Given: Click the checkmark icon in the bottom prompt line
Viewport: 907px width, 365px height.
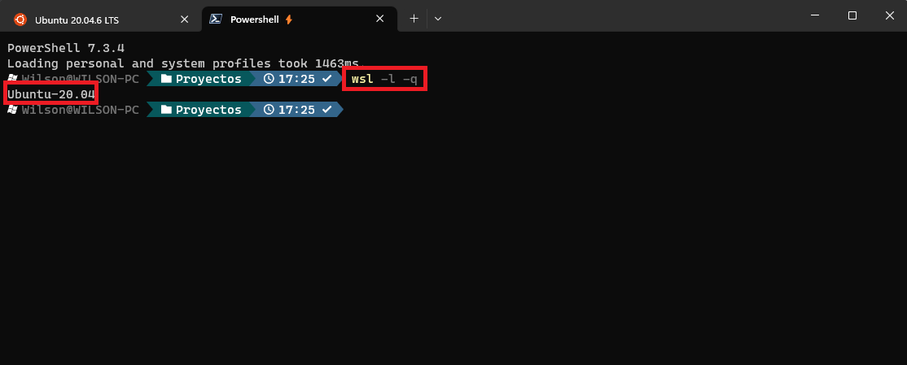Looking at the screenshot, I should tap(326, 109).
